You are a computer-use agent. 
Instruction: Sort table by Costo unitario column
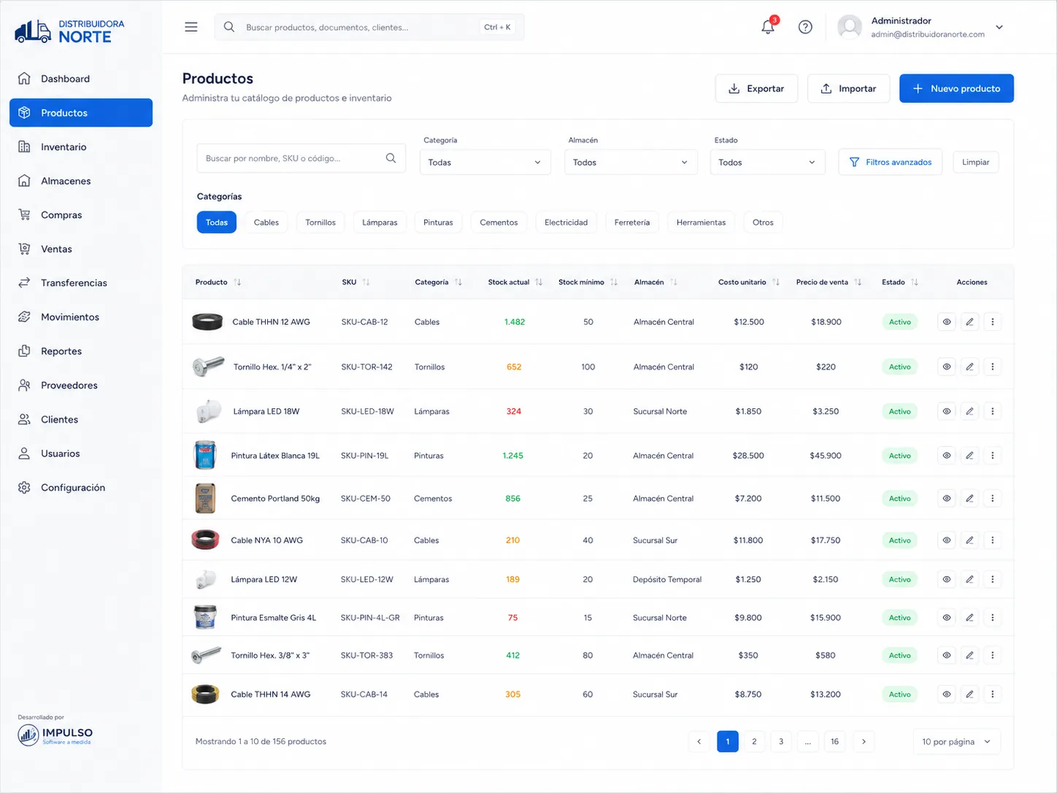tap(776, 282)
